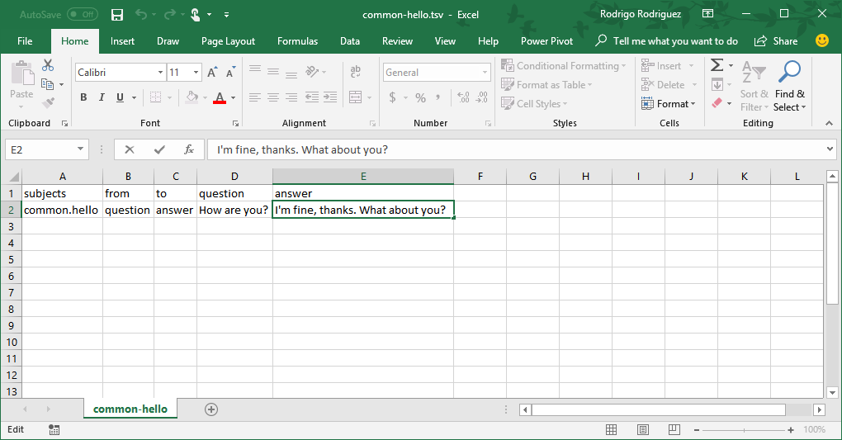Toggle the AutoSave switch

point(82,15)
